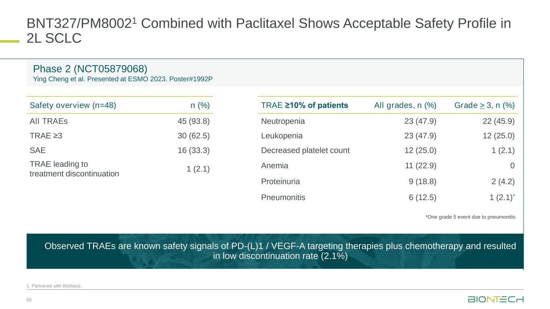The height and width of the screenshot is (309, 550).
Task: Click the 45 (93.8) value
Action: (x=193, y=121)
